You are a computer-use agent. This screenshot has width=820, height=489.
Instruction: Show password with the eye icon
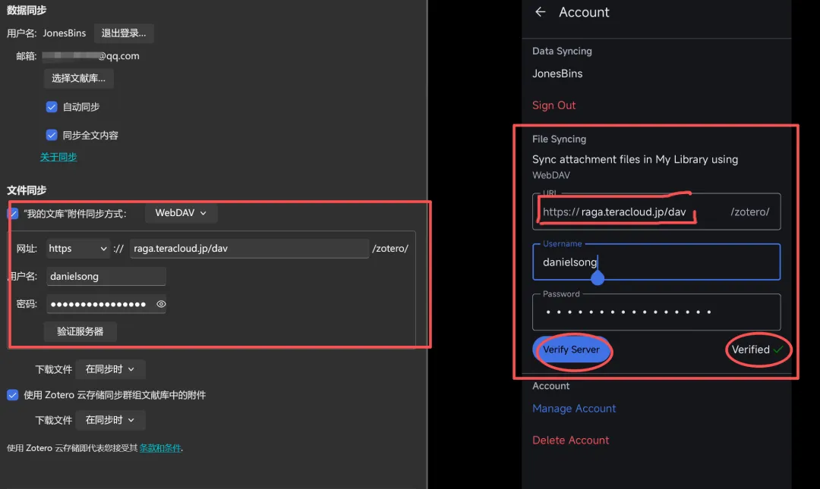(161, 304)
